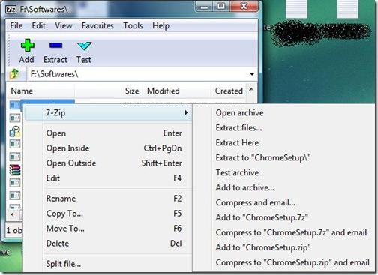Select Open Inside context entry

(x=67, y=148)
